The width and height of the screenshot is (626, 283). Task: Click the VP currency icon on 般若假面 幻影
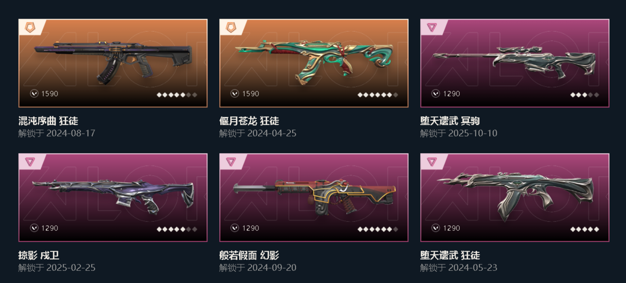click(235, 229)
